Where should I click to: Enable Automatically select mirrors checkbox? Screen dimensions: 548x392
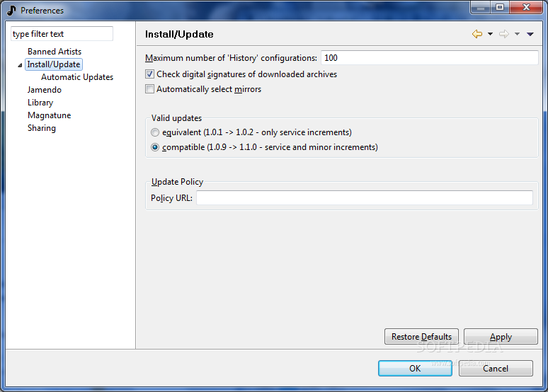pyautogui.click(x=149, y=89)
